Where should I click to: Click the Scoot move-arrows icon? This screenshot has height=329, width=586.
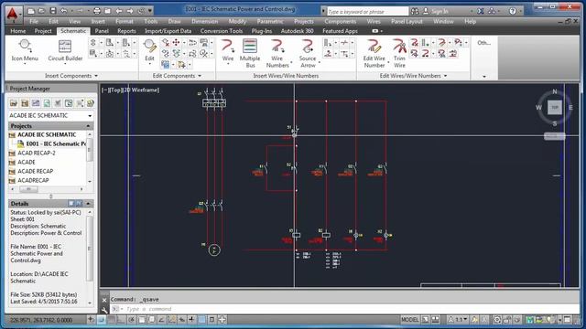point(176,43)
